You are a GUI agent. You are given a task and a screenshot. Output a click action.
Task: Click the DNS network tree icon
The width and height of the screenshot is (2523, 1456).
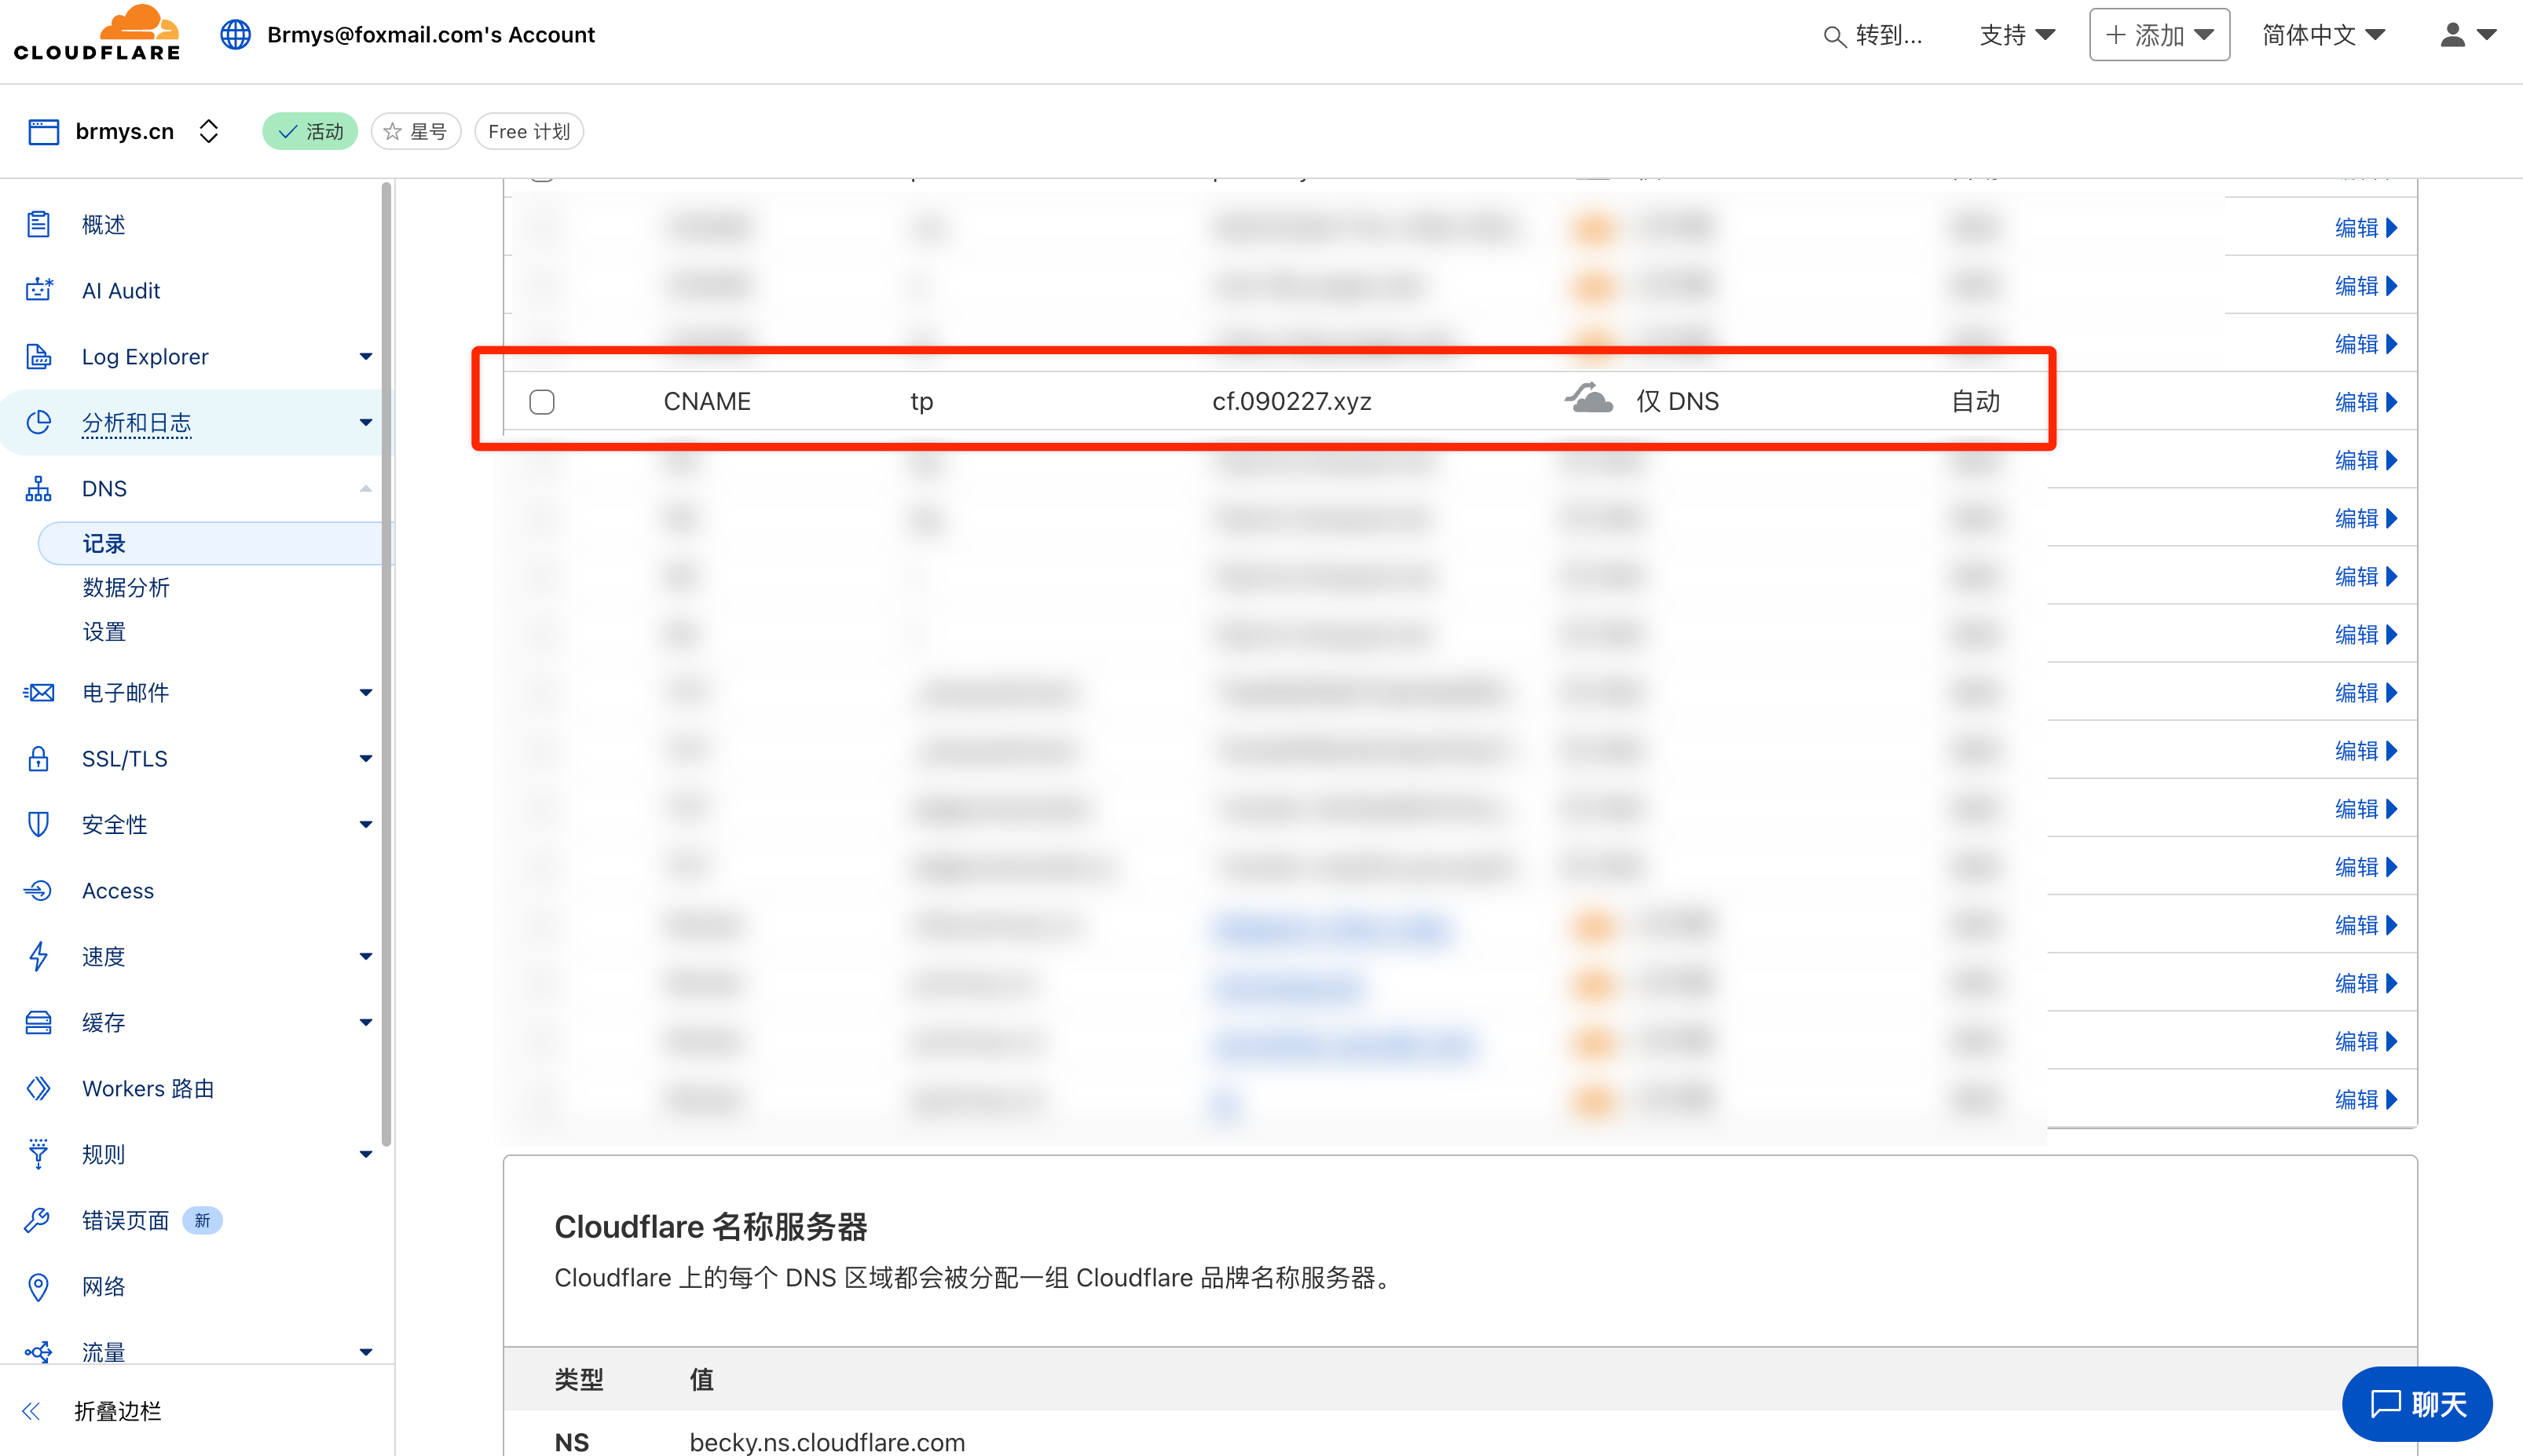point(38,488)
